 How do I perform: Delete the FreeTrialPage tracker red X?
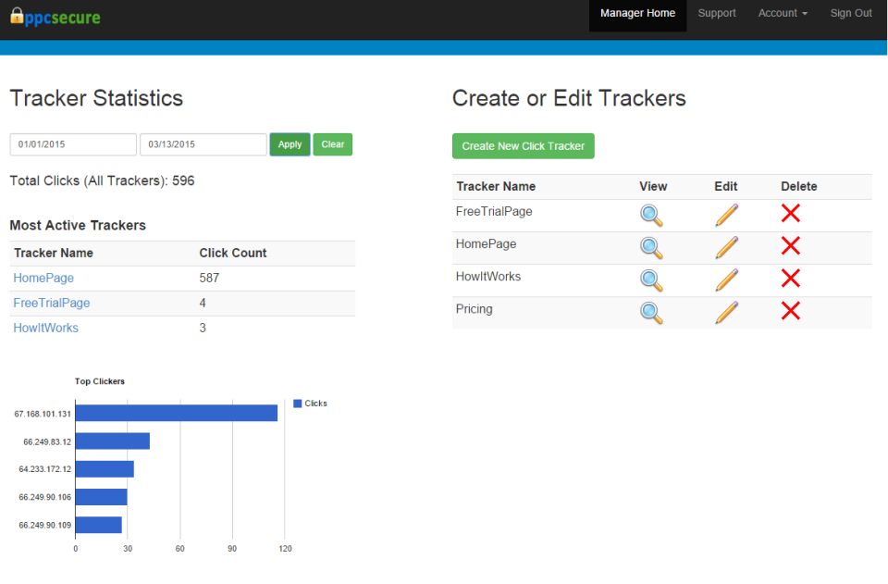791,213
